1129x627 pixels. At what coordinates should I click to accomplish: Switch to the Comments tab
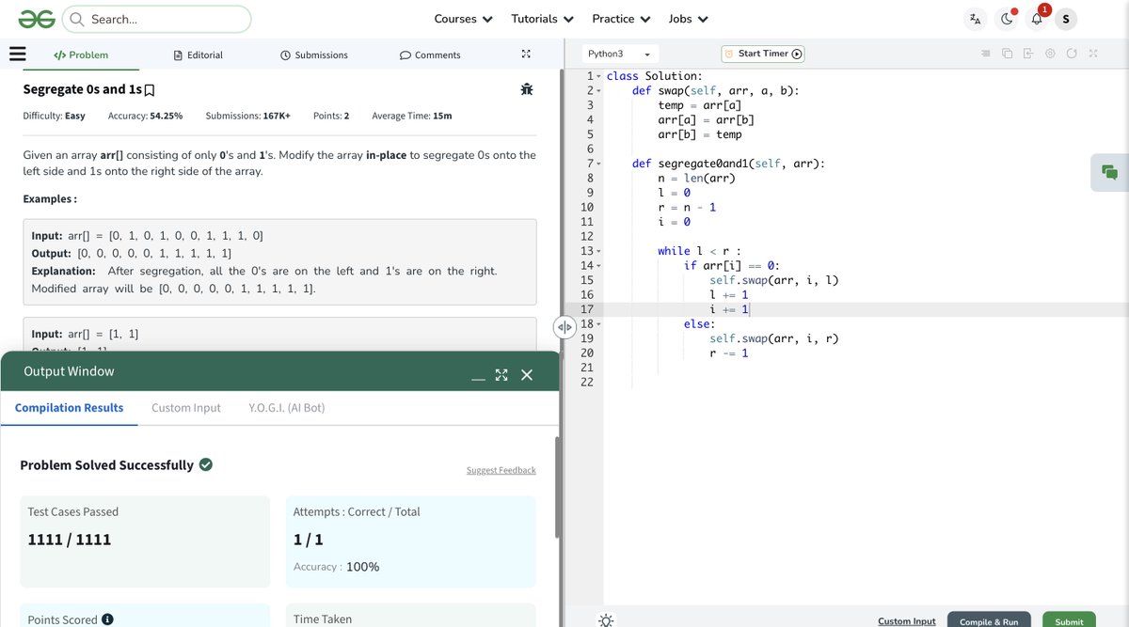pyautogui.click(x=430, y=55)
